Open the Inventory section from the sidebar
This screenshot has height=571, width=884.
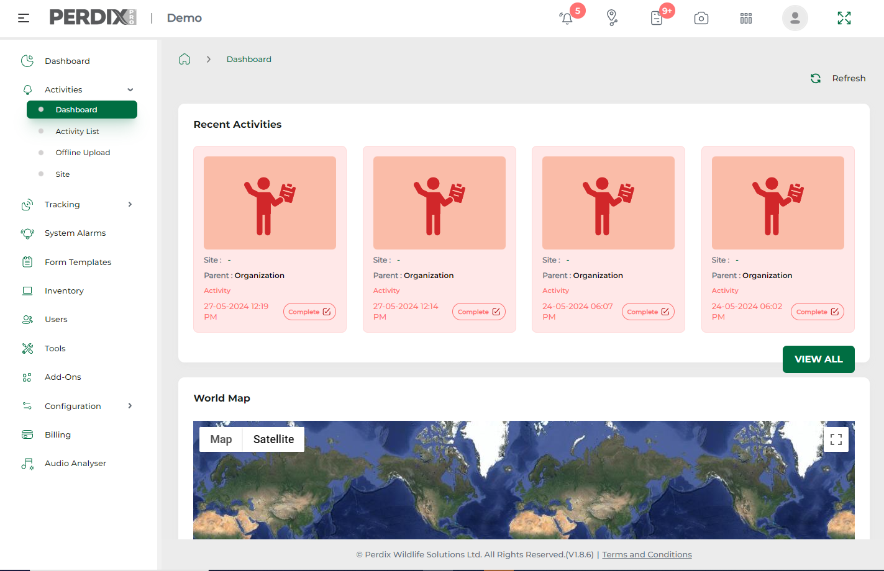[x=64, y=290]
